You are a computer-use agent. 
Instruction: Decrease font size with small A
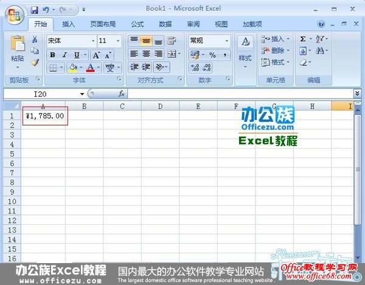point(108,55)
